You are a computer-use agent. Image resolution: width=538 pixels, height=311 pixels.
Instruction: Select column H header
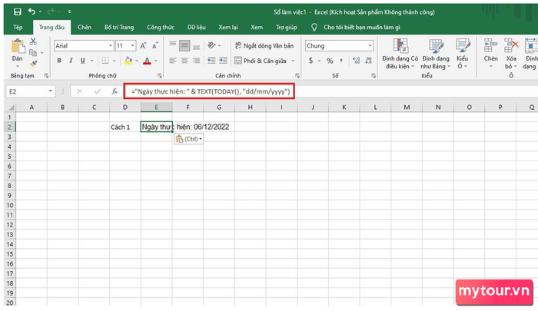point(250,108)
